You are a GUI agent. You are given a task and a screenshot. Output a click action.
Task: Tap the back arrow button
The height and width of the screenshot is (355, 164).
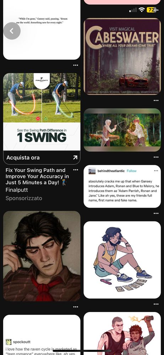[x=12, y=31]
